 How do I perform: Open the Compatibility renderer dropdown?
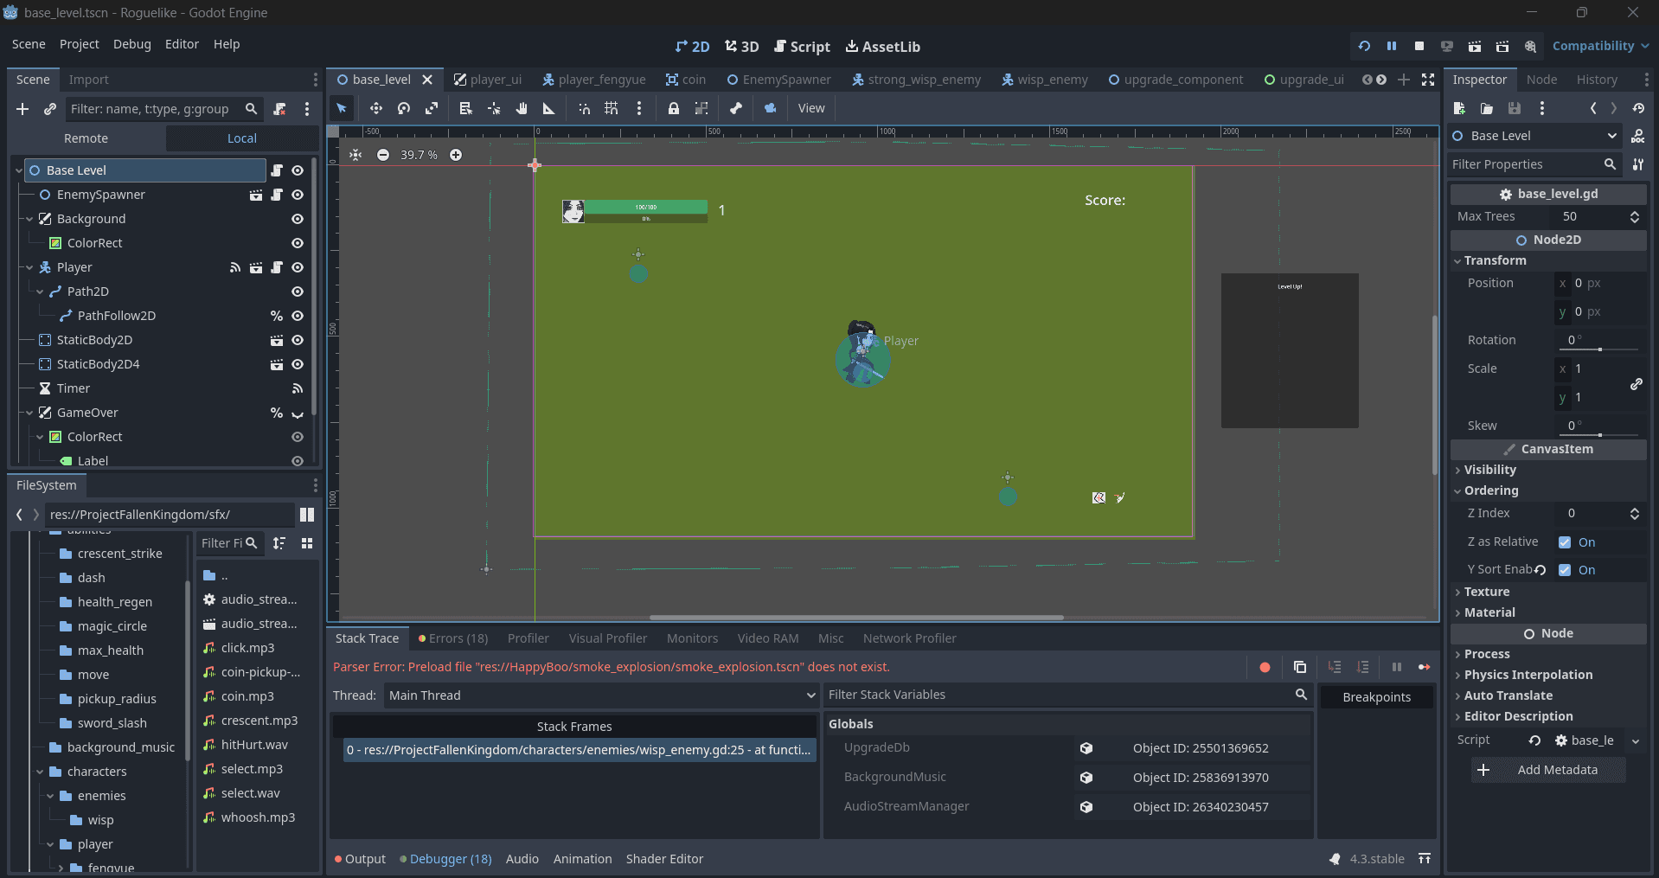(x=1599, y=46)
